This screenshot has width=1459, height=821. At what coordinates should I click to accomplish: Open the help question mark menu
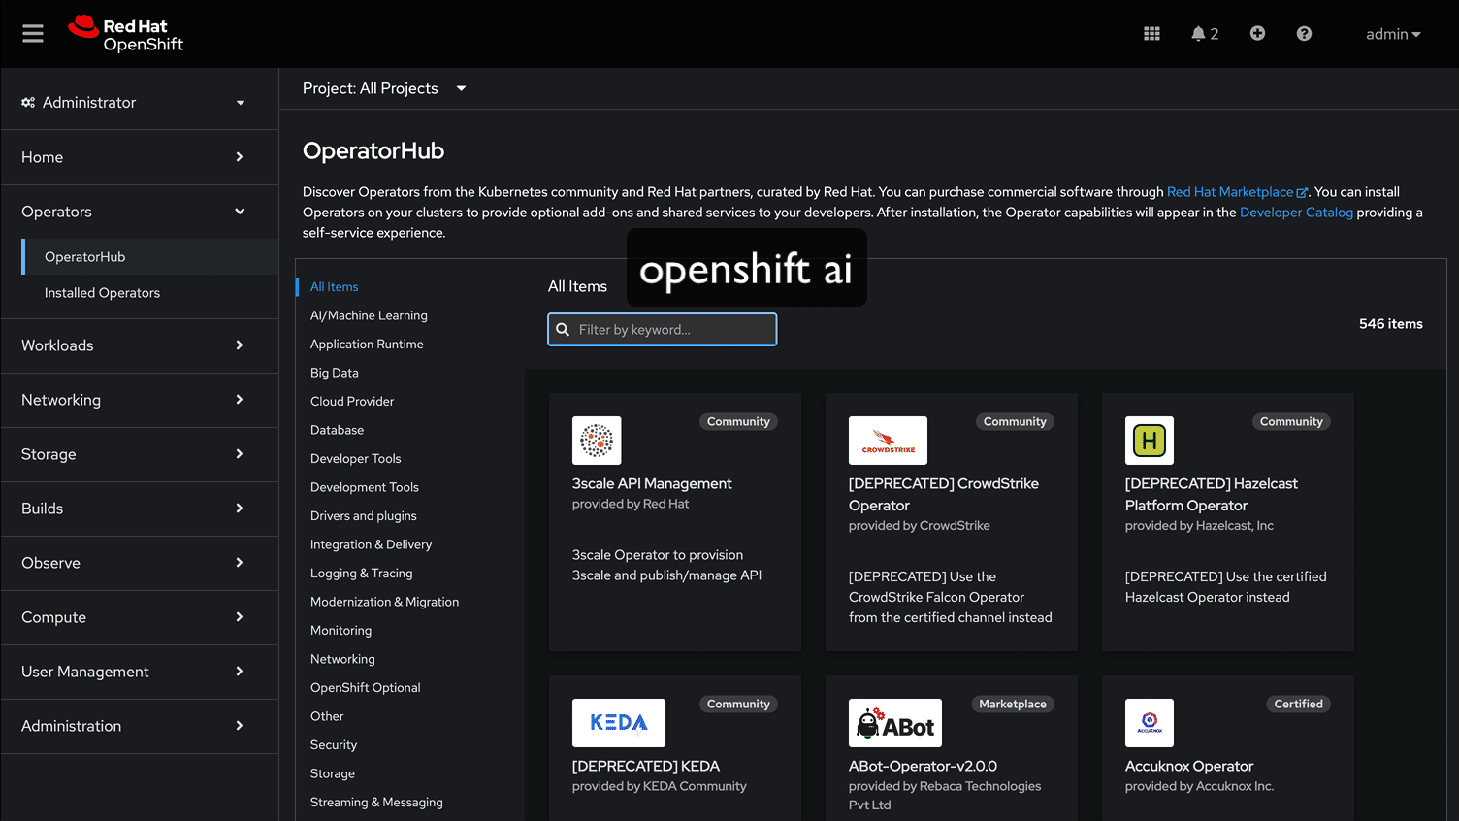coord(1304,34)
